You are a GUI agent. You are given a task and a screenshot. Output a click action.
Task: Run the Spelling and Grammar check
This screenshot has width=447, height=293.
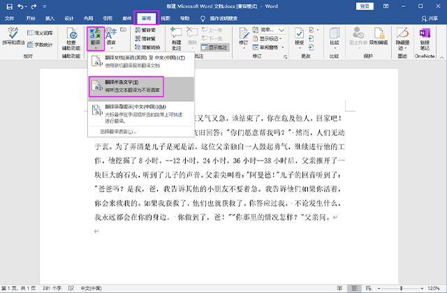tap(13, 36)
